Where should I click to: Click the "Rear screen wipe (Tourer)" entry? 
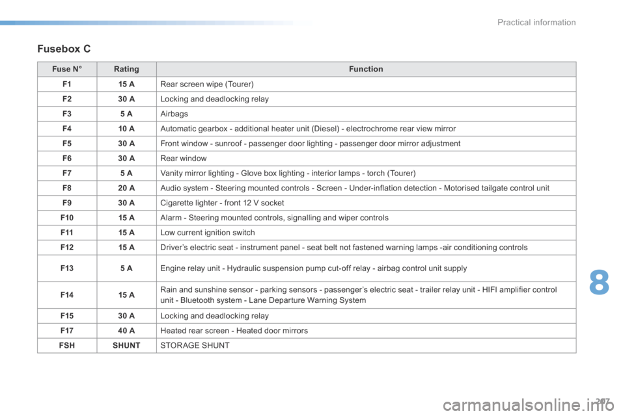[x=206, y=84]
